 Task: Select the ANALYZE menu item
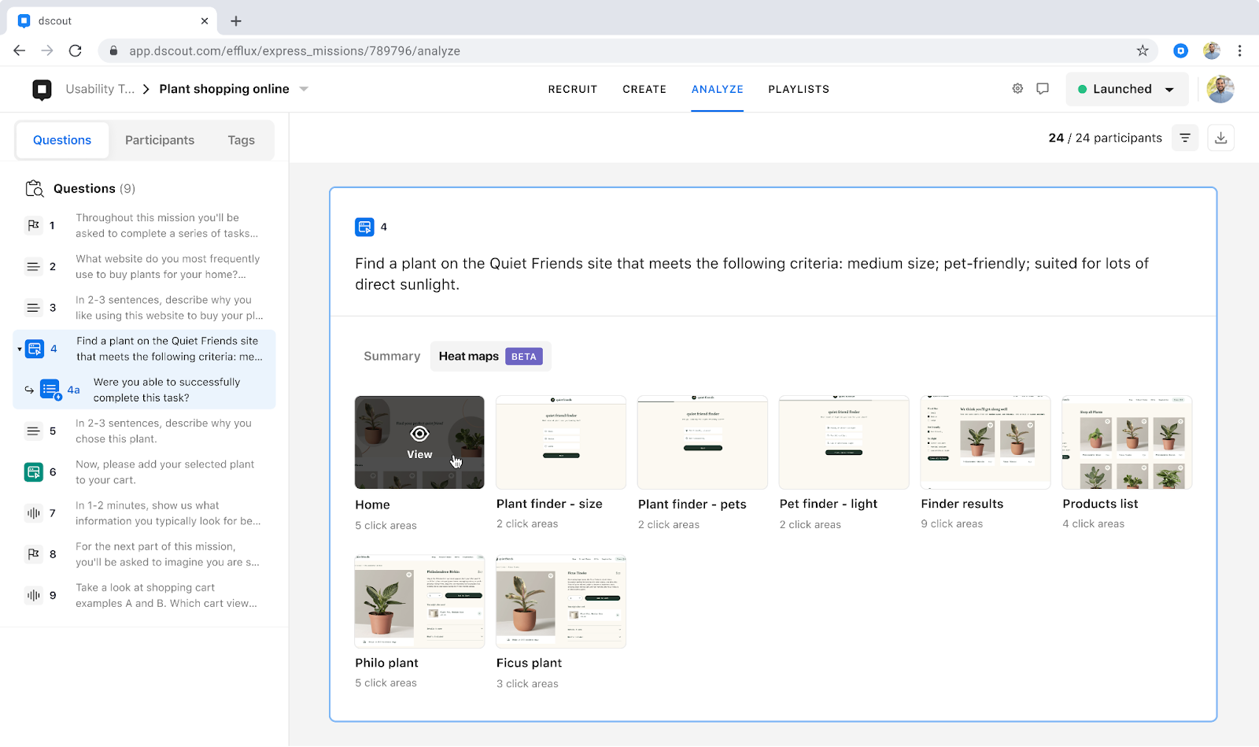point(718,89)
